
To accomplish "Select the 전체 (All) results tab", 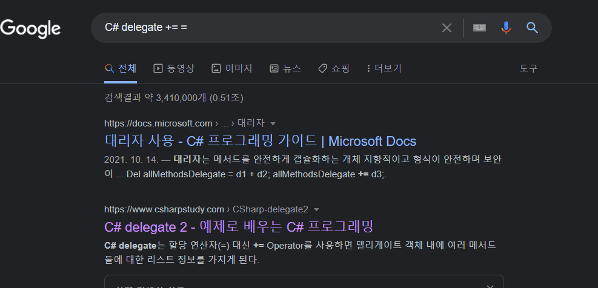I will [121, 68].
